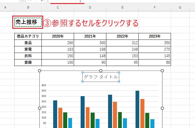Viewport: 195px width, 128px height.
Task: Select the table cell with value 145
Action: point(155,56)
